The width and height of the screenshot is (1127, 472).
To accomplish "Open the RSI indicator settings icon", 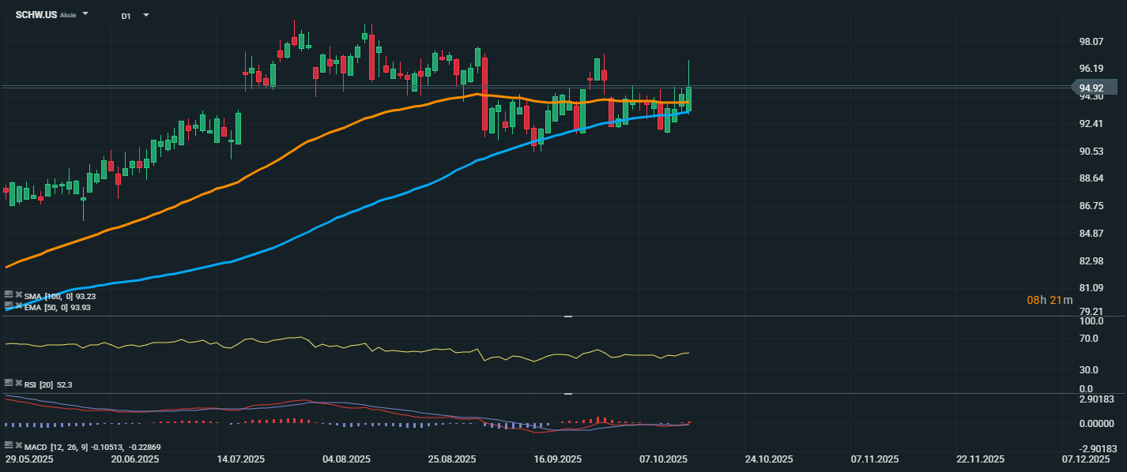I will [9, 384].
